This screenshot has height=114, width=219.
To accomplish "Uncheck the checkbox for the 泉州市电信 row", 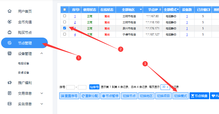I will (65, 28).
